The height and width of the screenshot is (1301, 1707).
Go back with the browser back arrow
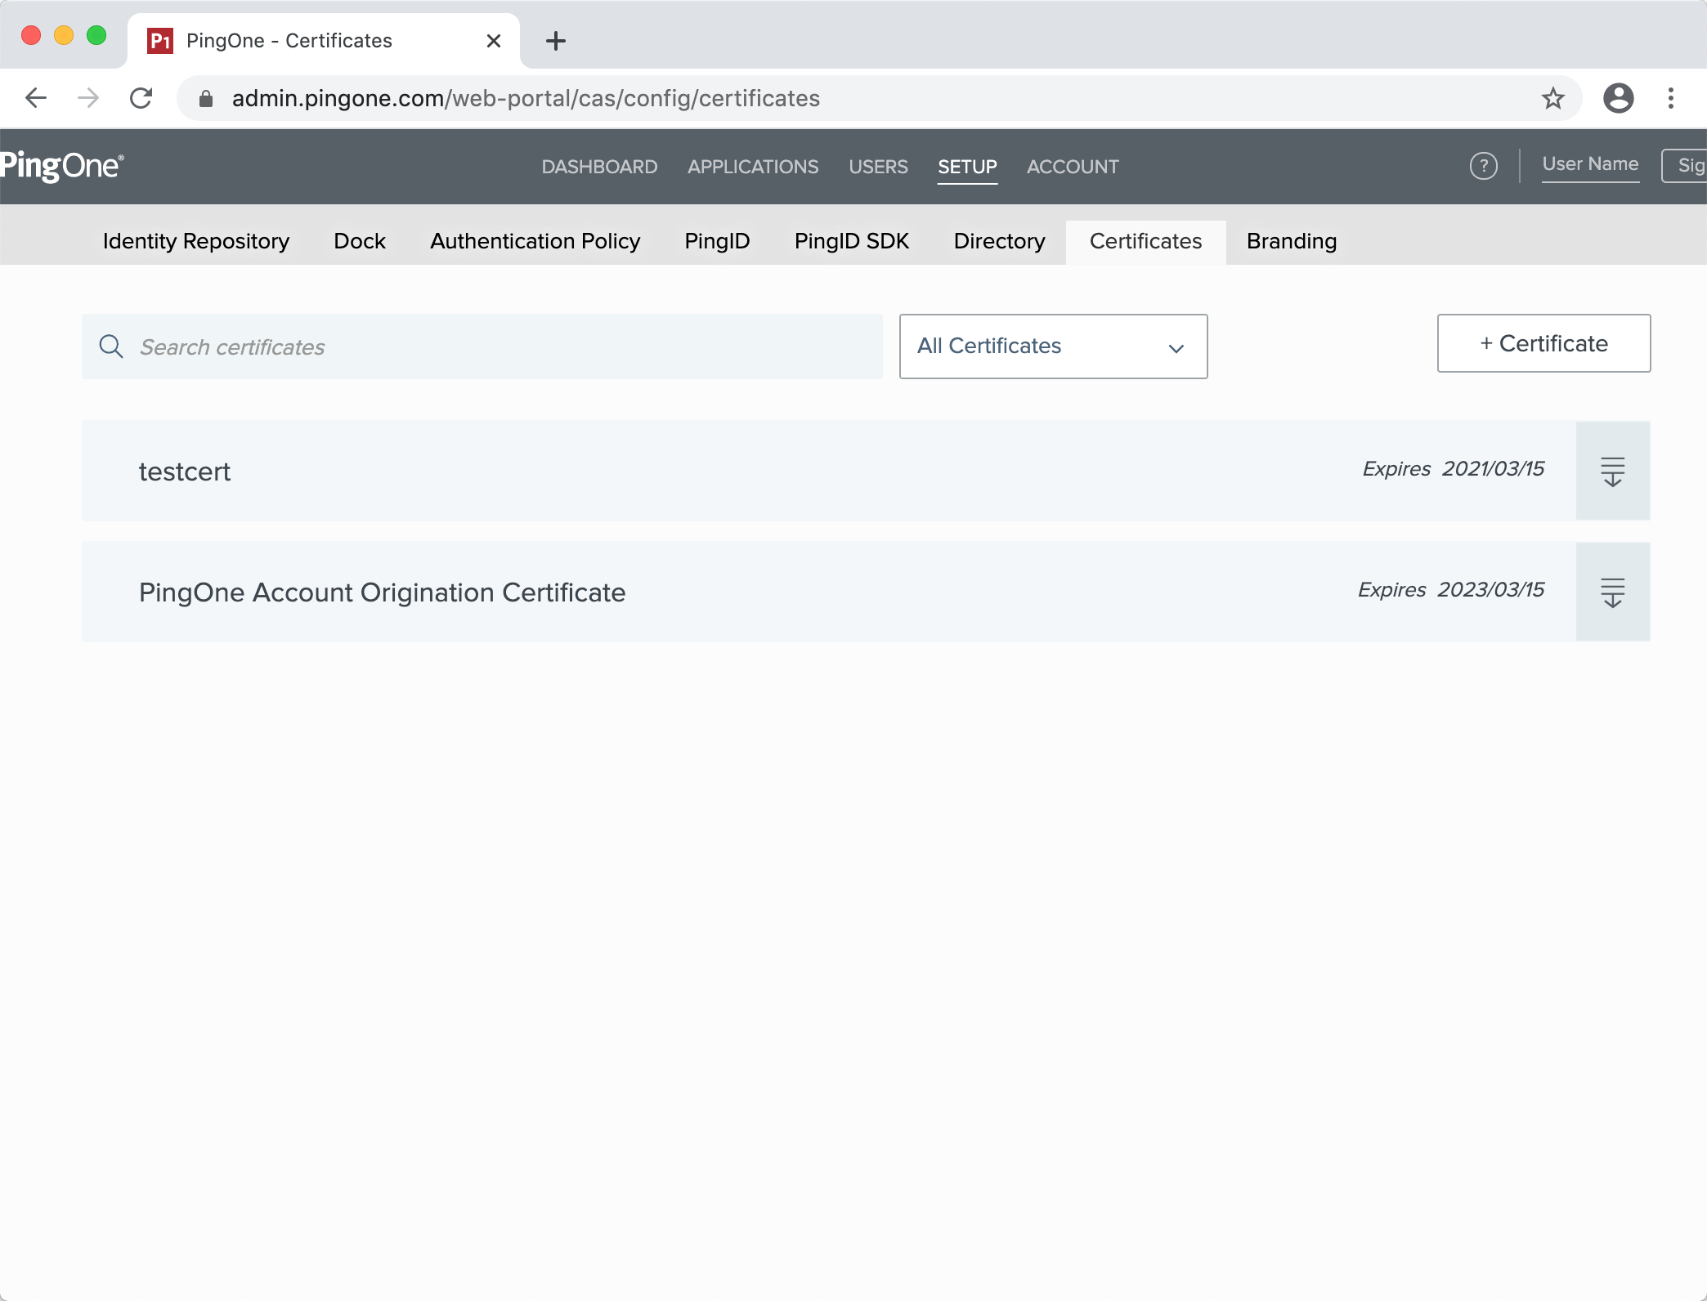pyautogui.click(x=36, y=98)
